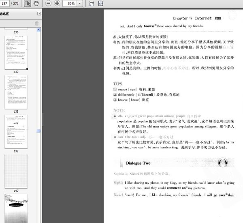Click the page total '/ 271' label
Screen dimensions: 243x223
coord(15,3)
